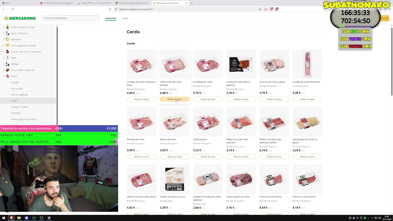
Task: Open Fiambre de magro de cerdo adobado image
Action: 208,179
